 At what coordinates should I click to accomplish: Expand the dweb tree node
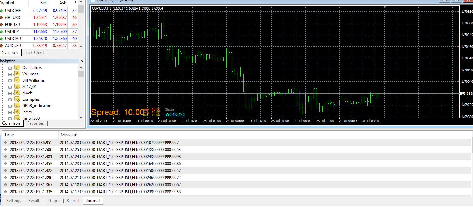click(10, 93)
